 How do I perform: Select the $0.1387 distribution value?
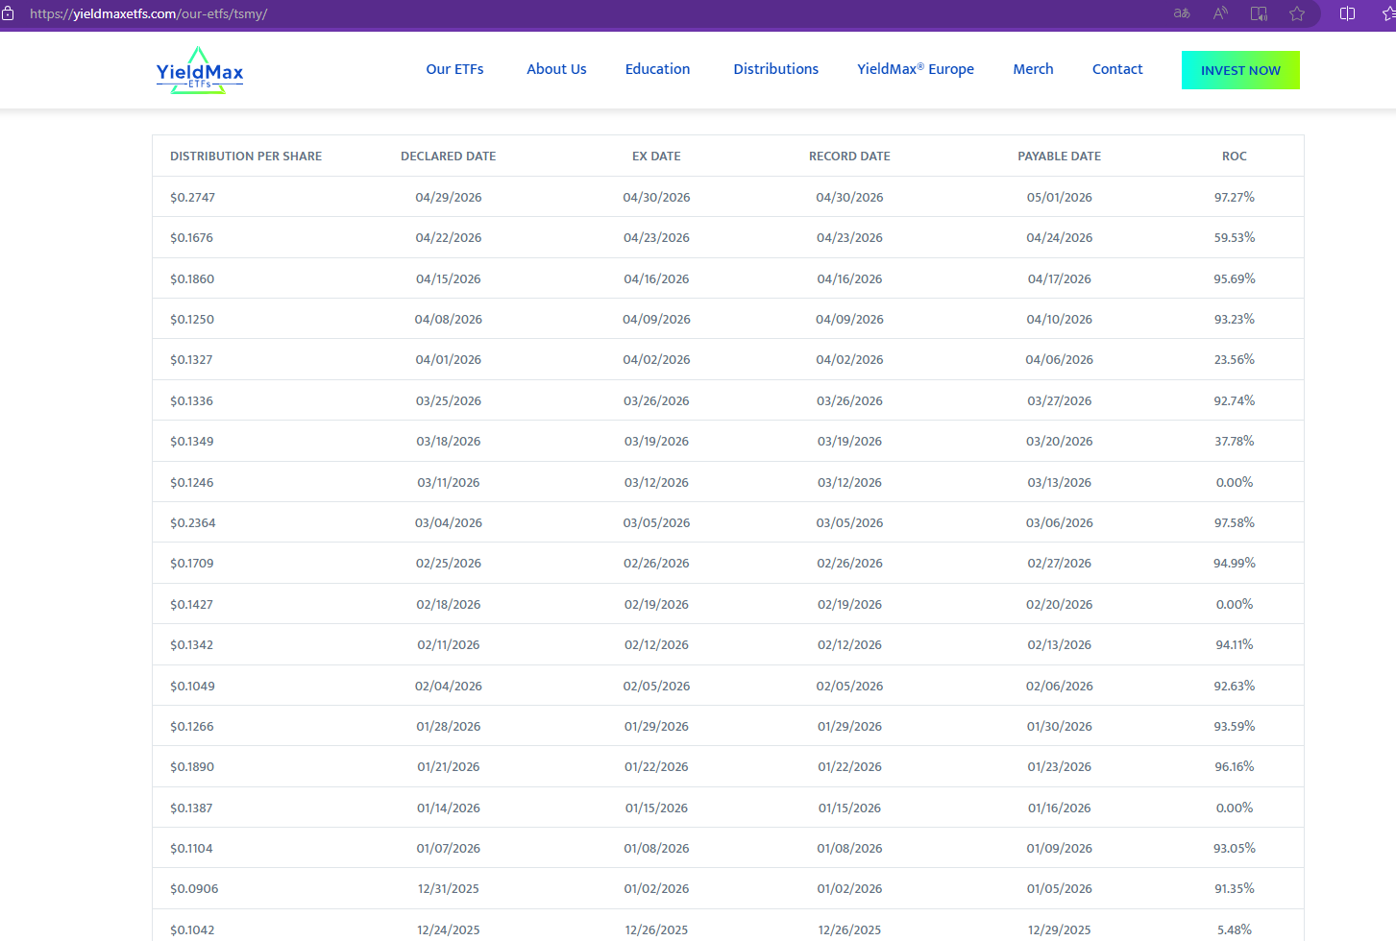click(191, 808)
